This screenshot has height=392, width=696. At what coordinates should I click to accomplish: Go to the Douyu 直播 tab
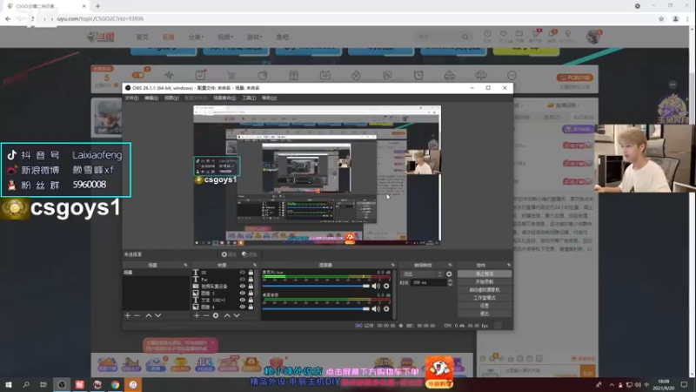pyautogui.click(x=168, y=37)
